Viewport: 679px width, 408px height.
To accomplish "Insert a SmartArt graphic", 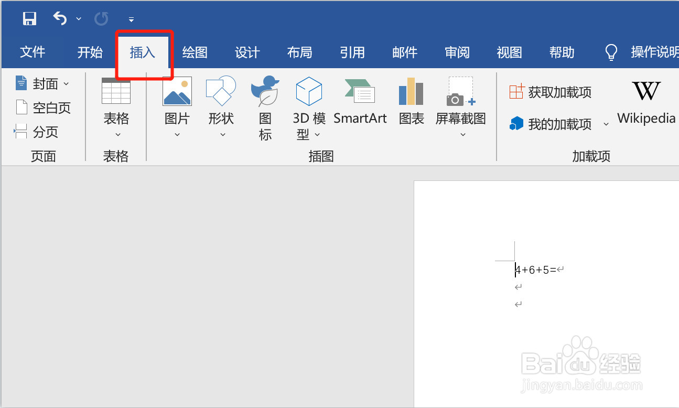I will (360, 100).
